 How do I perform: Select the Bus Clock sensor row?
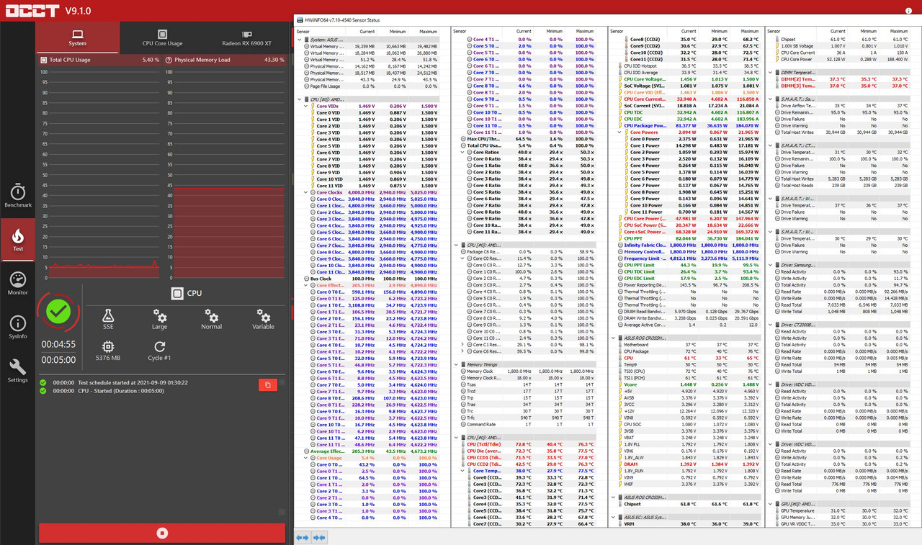click(x=372, y=279)
